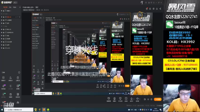Image resolution: width=200 pixels, height=112 pixels.
Task: Click the taskbar clock showing 18:54
Action: [156, 110]
